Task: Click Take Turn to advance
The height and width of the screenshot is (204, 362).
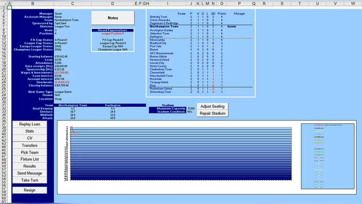Action: pyautogui.click(x=30, y=180)
